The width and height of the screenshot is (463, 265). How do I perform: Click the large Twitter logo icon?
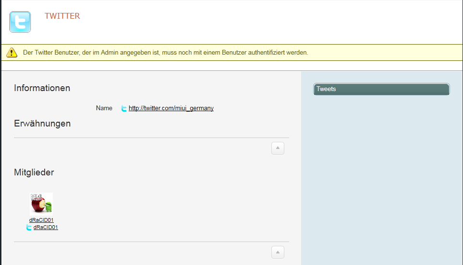pos(20,22)
